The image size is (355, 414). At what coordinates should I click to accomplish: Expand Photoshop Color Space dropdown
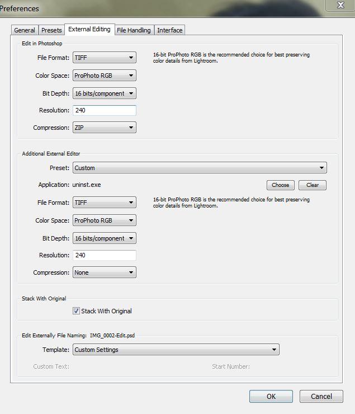[105, 76]
